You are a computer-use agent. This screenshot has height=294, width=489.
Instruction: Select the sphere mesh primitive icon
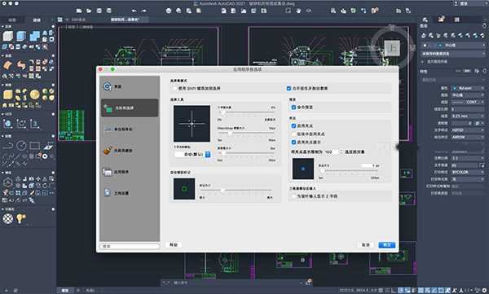click(34, 94)
